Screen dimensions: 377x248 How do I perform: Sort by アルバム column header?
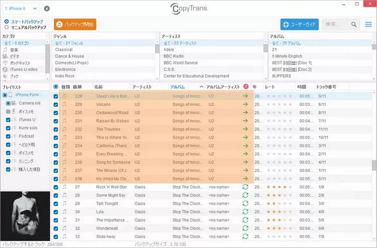coord(177,87)
